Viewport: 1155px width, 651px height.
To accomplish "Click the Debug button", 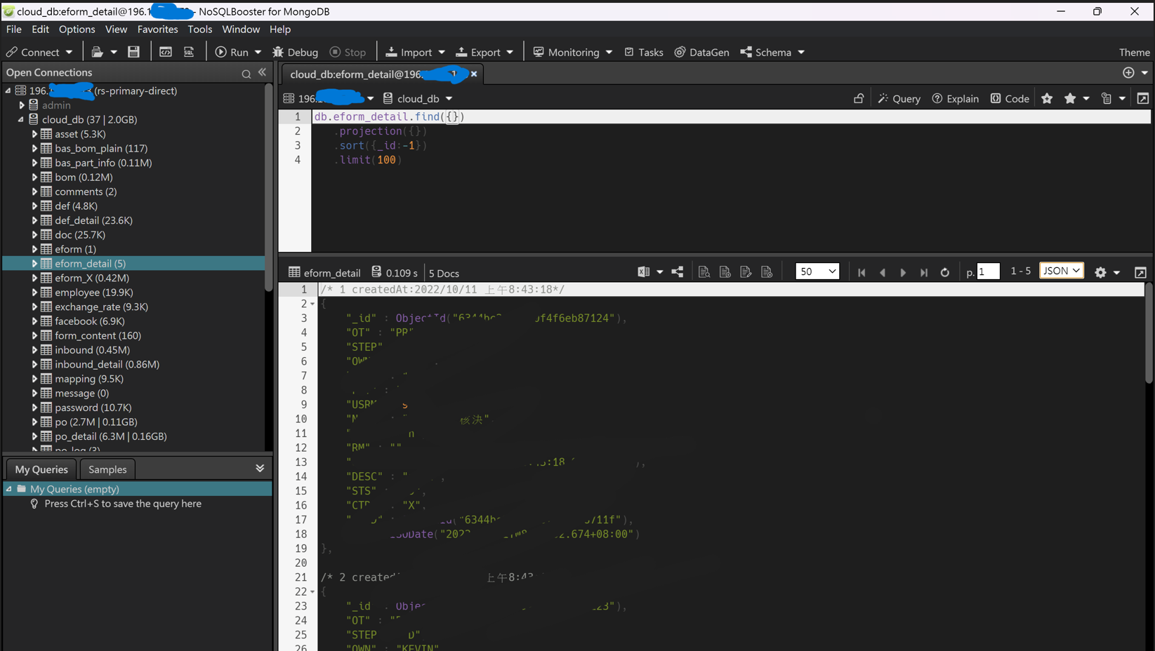I will pyautogui.click(x=296, y=53).
